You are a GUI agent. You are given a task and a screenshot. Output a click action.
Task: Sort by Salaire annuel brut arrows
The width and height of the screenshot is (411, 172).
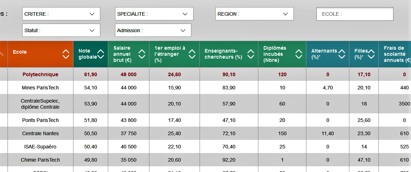pyautogui.click(x=142, y=54)
